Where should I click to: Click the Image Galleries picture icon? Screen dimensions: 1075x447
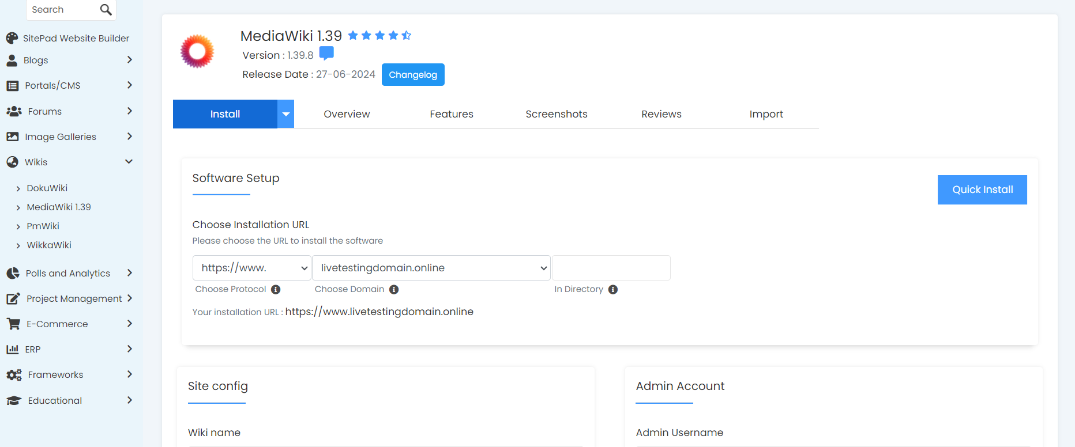pos(12,137)
